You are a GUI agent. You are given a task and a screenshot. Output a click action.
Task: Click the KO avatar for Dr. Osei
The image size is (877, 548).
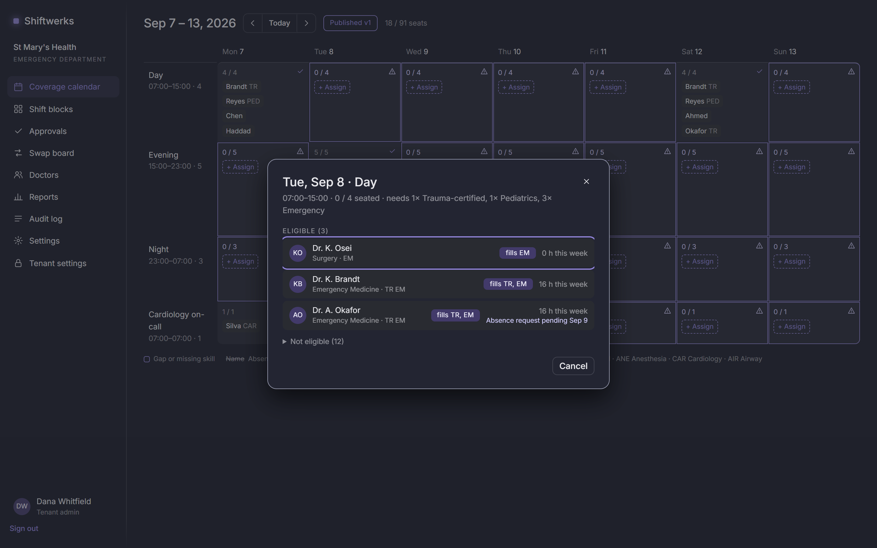tap(298, 253)
